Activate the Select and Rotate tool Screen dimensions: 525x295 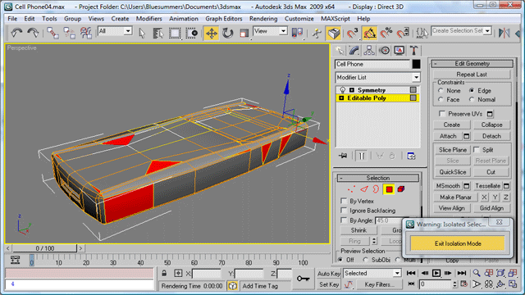point(228,33)
